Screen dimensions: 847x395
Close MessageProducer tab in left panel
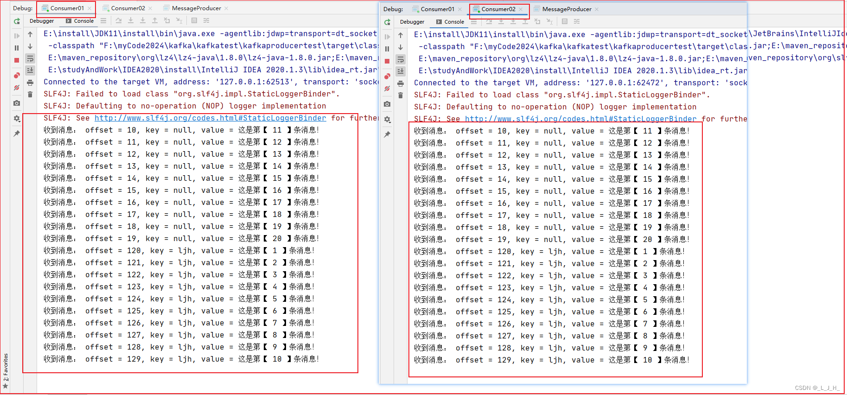pyautogui.click(x=226, y=8)
